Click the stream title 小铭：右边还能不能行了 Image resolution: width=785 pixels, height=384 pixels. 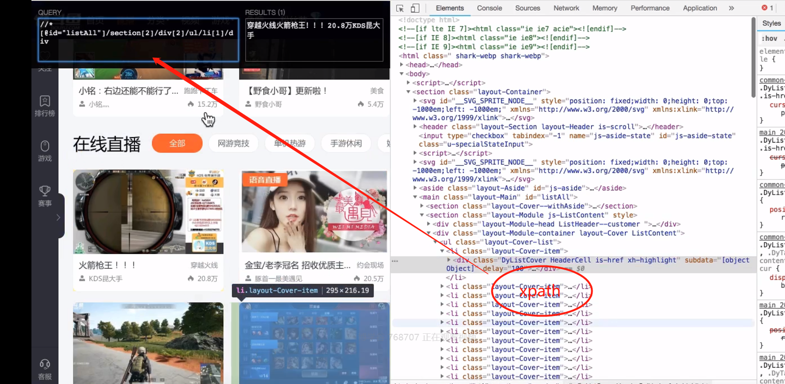point(129,91)
